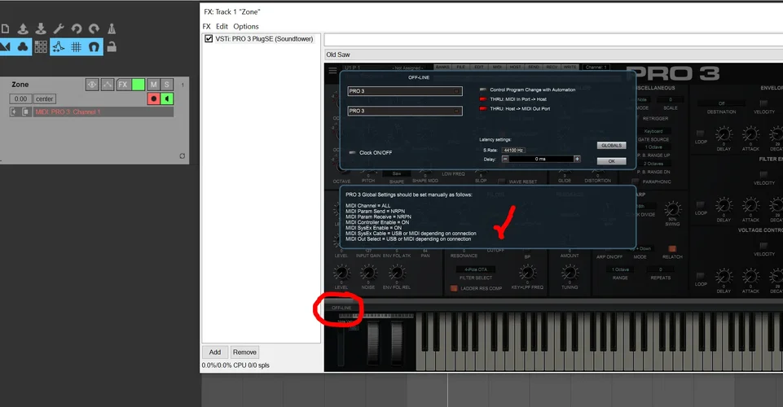Toggle item grouping clover icon

23,47
